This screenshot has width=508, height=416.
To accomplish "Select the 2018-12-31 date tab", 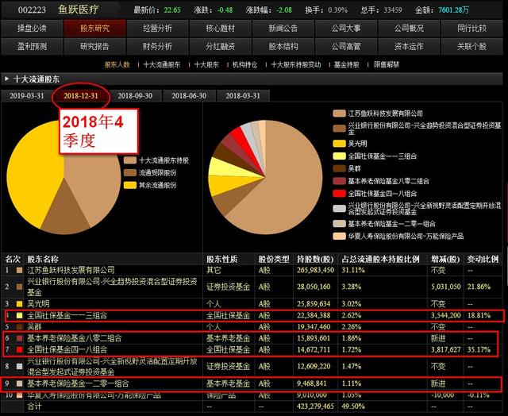I will point(81,95).
